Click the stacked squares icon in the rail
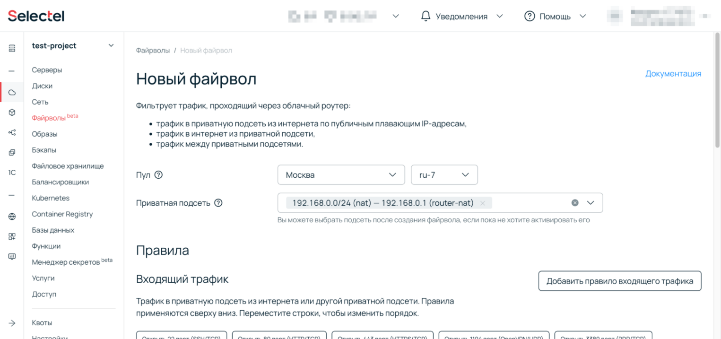The image size is (721, 339). click(12, 152)
